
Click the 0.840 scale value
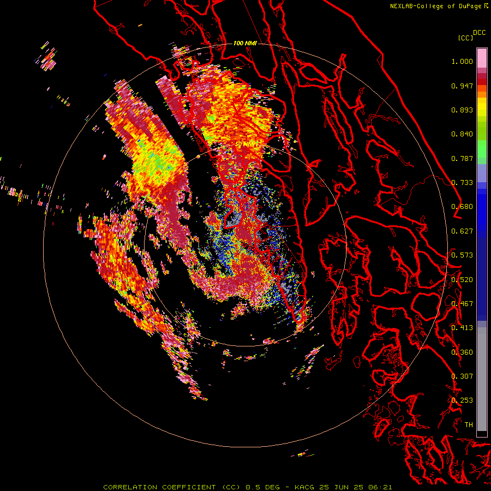pyautogui.click(x=462, y=134)
